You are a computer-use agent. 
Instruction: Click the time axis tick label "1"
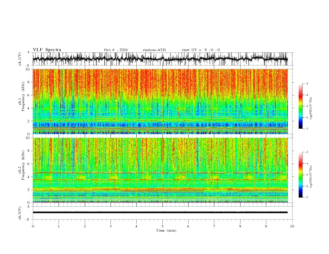(59, 226)
